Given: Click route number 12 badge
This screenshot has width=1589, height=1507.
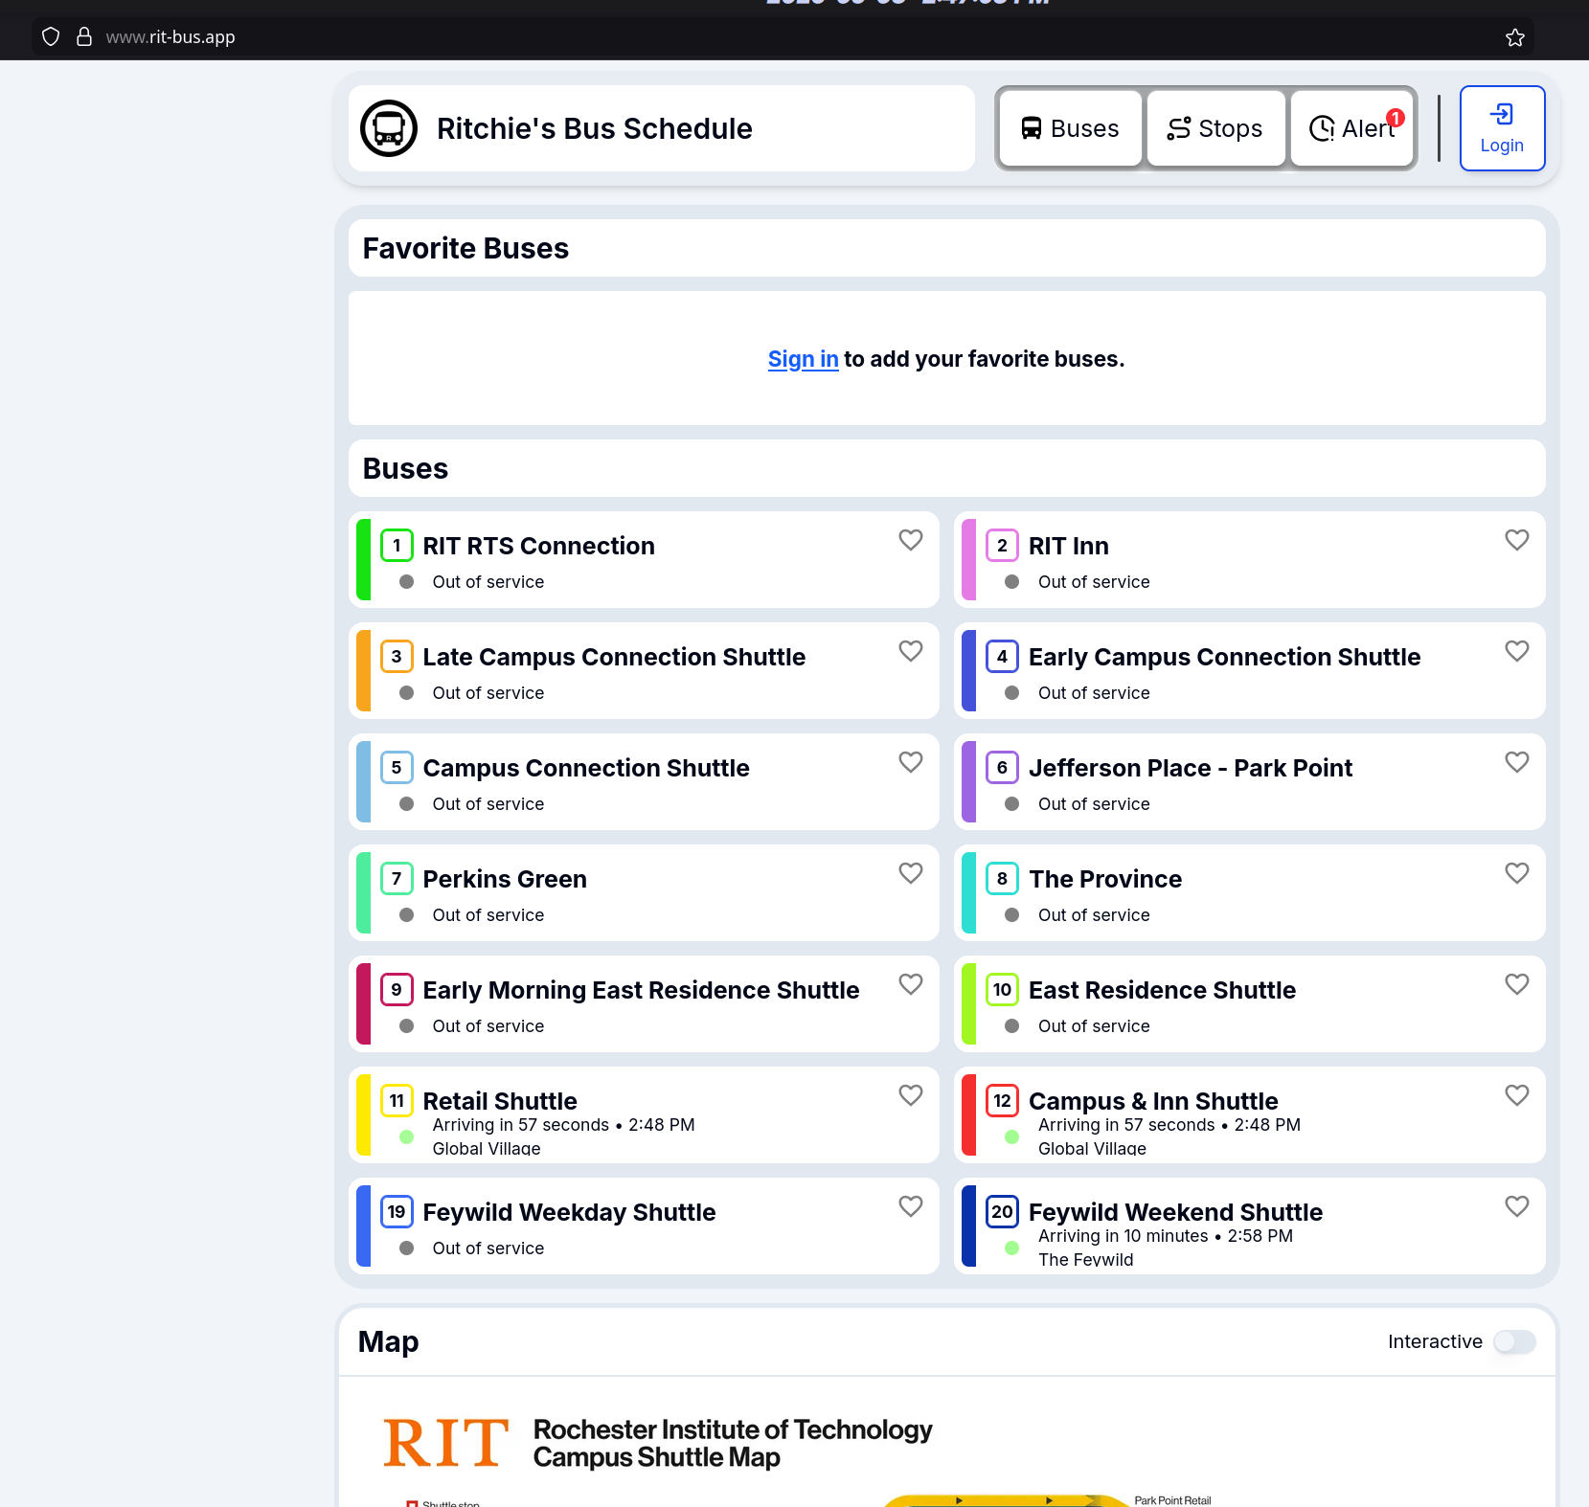Looking at the screenshot, I should 1002,1101.
